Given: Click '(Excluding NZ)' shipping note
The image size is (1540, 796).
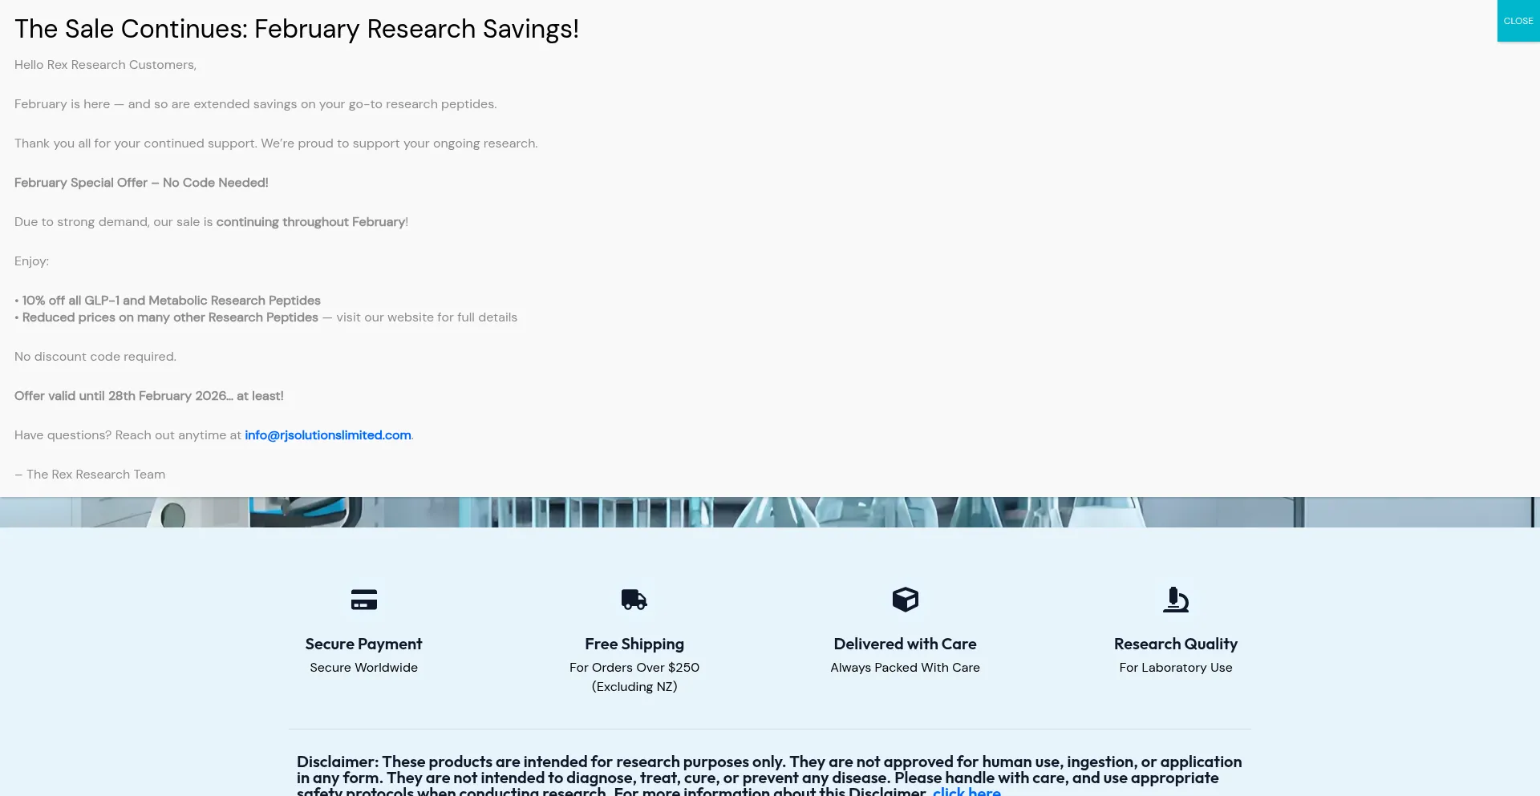Looking at the screenshot, I should pos(634,687).
